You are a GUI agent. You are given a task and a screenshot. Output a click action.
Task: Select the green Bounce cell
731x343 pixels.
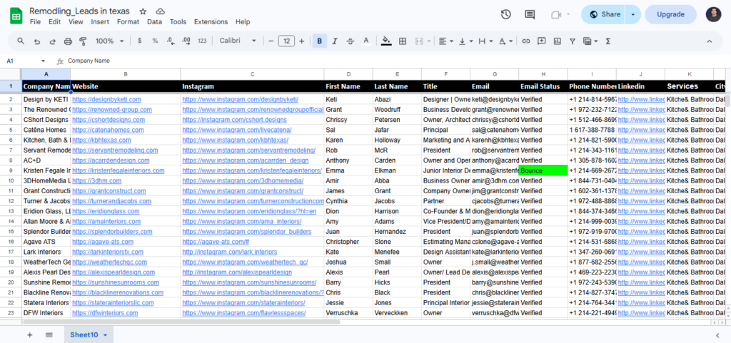(543, 170)
